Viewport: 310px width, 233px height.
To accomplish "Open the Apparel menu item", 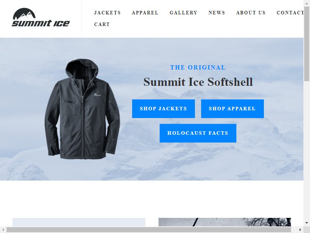I will [145, 13].
